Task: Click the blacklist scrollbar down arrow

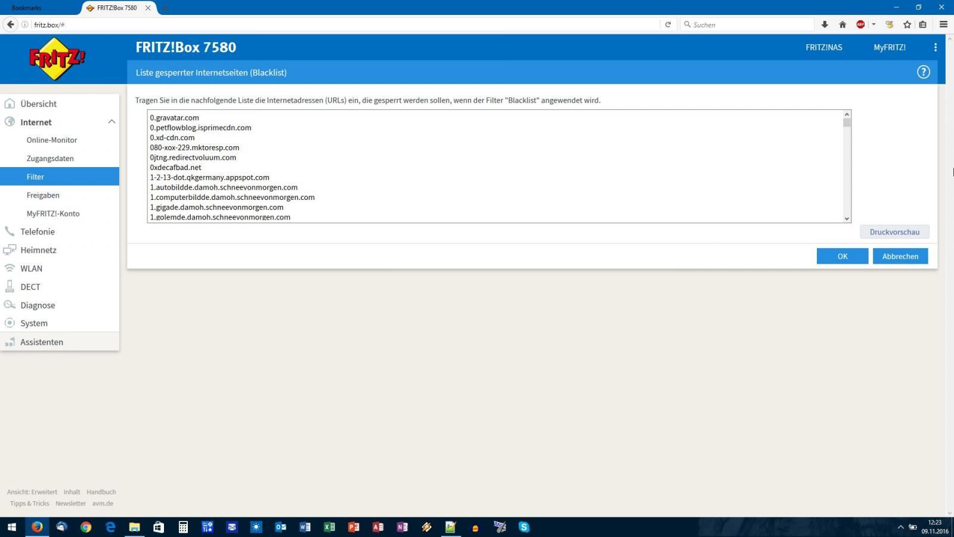Action: 847,218
